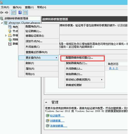The height and width of the screenshot is (134, 128).
Task: Open the 文件(F) menu
Action: (5, 7)
